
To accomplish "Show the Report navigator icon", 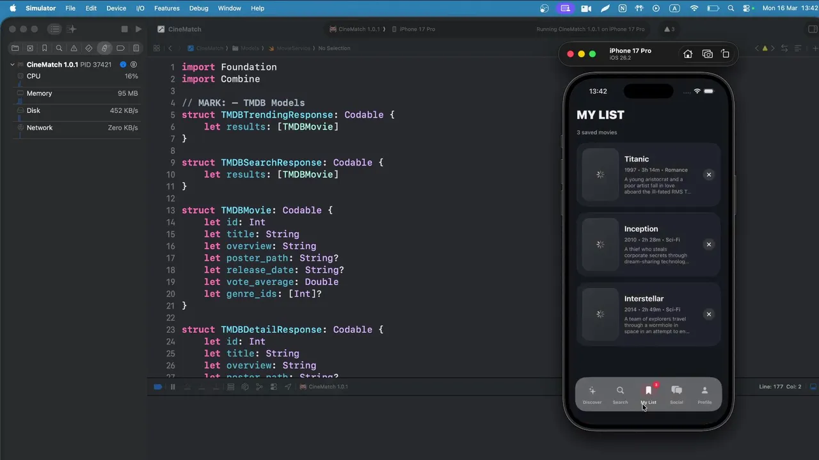I will [136, 48].
